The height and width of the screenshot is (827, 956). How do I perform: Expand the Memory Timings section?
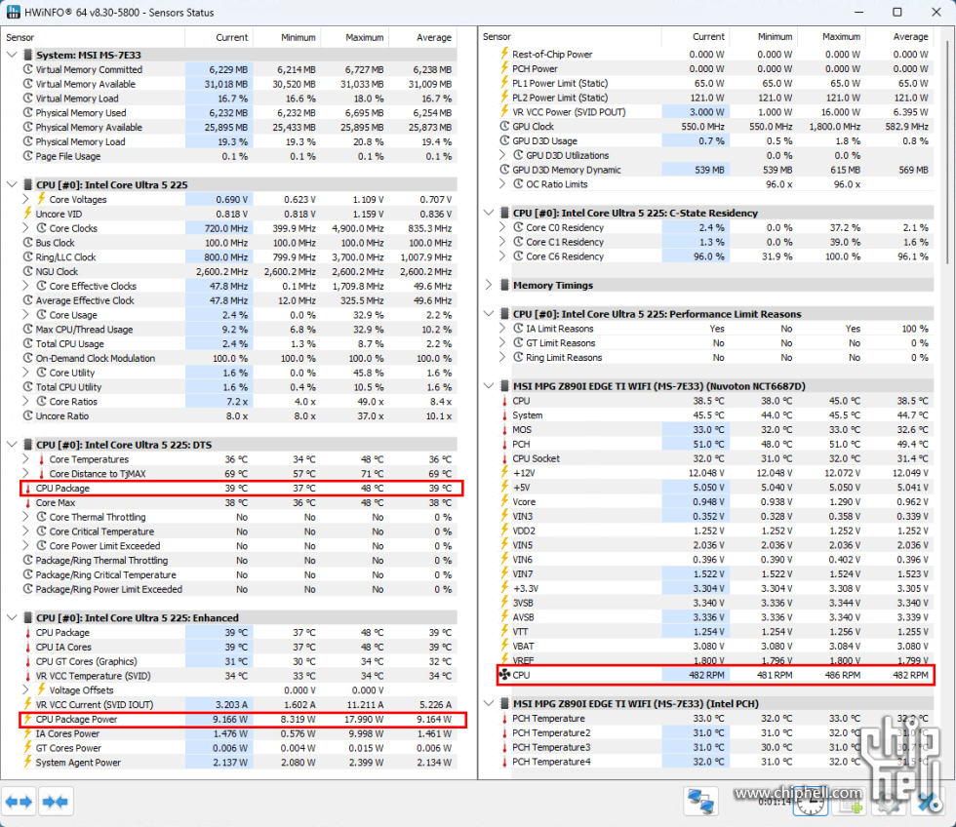tap(489, 285)
